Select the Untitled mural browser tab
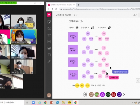140x105 pixels. [x=61, y=5]
